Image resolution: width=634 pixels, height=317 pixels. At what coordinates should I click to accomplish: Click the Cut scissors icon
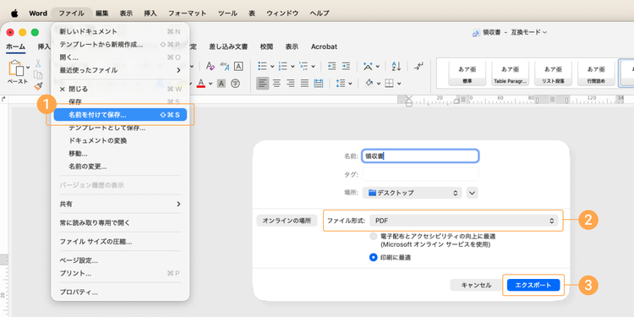click(x=38, y=63)
